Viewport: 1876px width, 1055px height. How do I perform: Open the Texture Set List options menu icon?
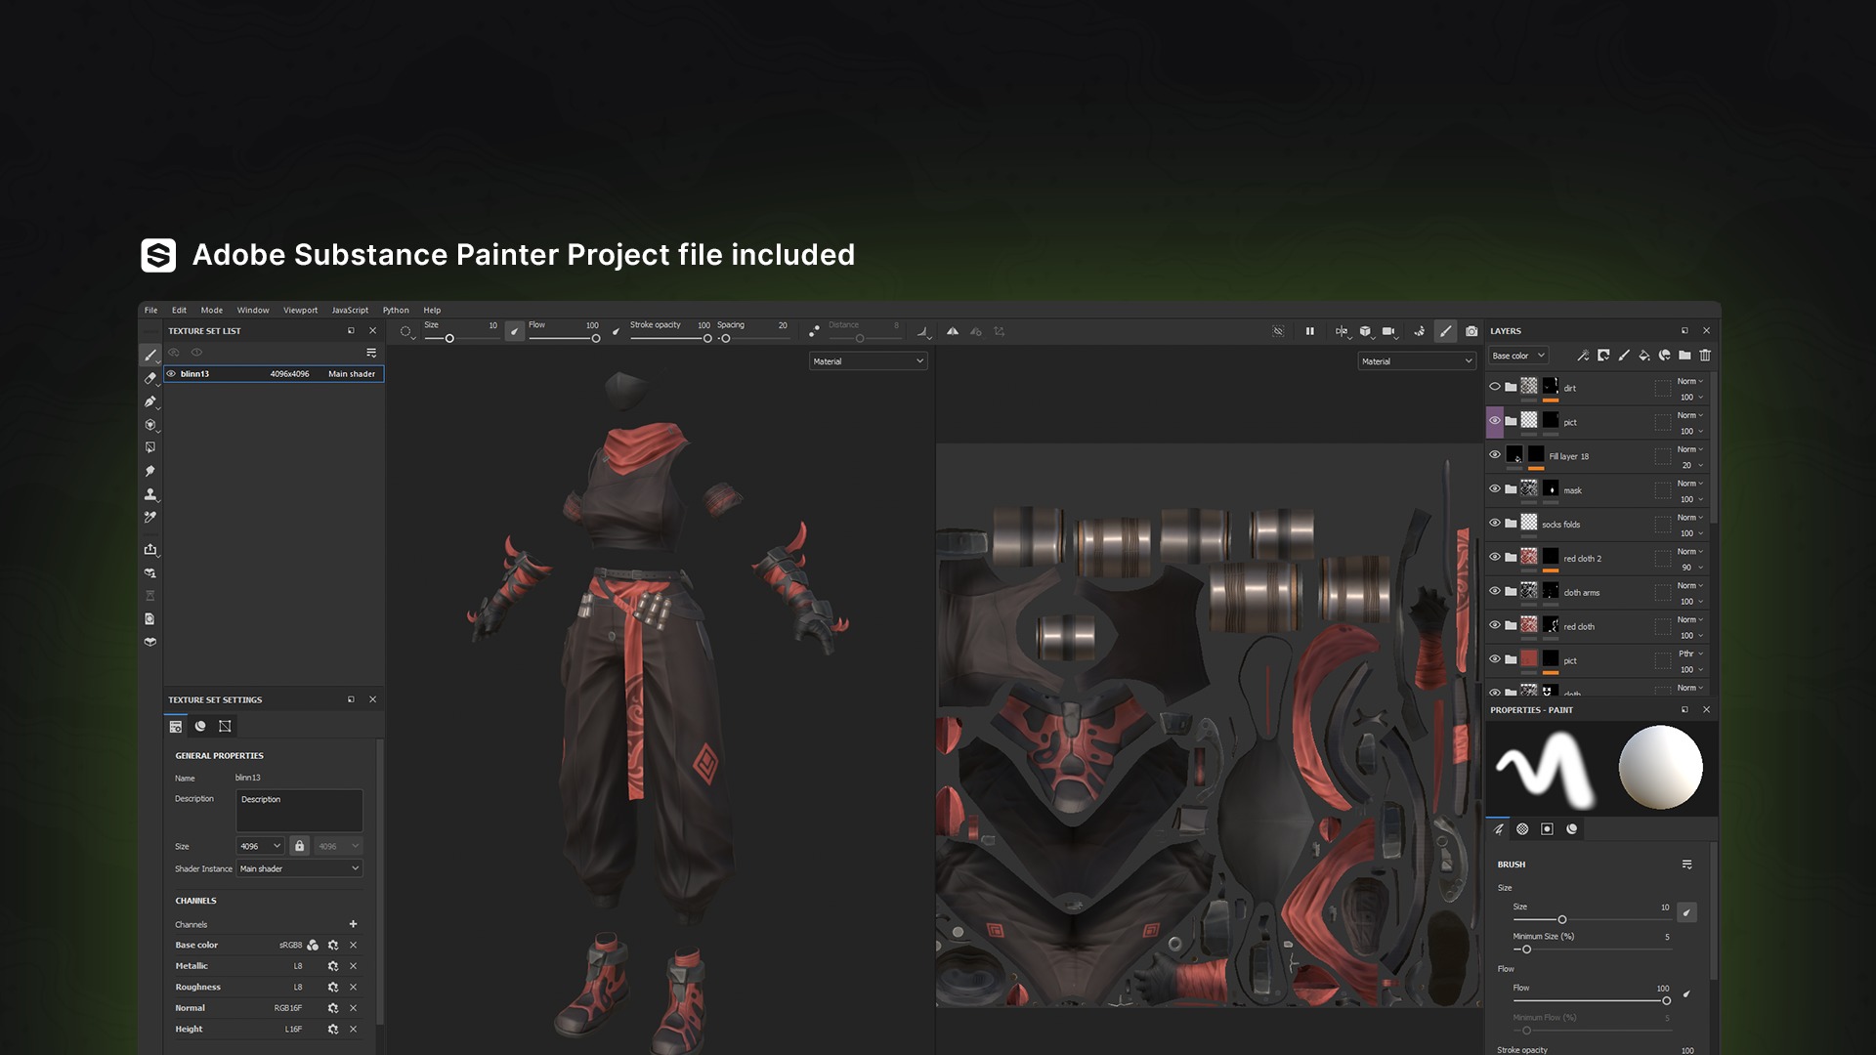click(371, 353)
